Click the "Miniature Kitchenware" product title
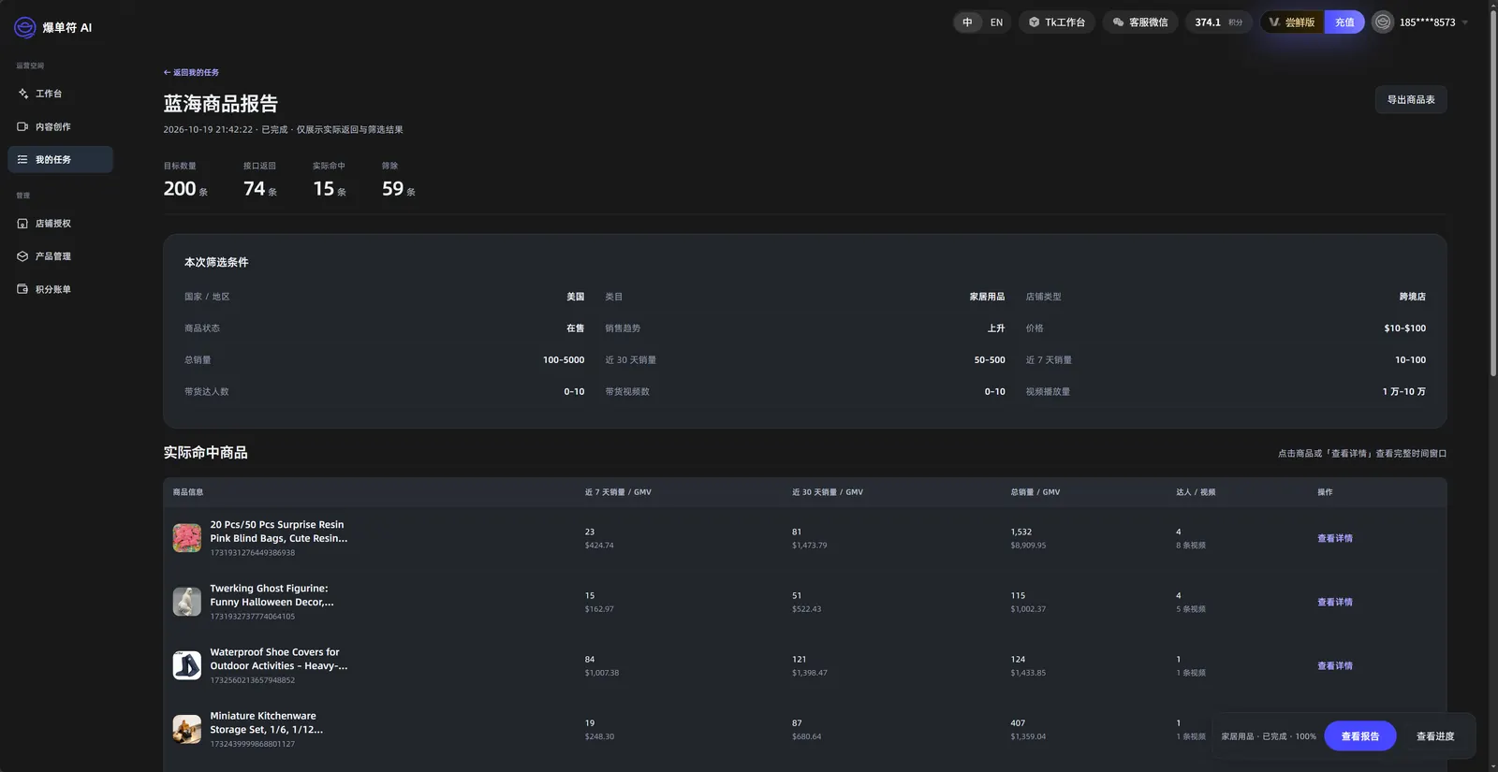 (266, 722)
